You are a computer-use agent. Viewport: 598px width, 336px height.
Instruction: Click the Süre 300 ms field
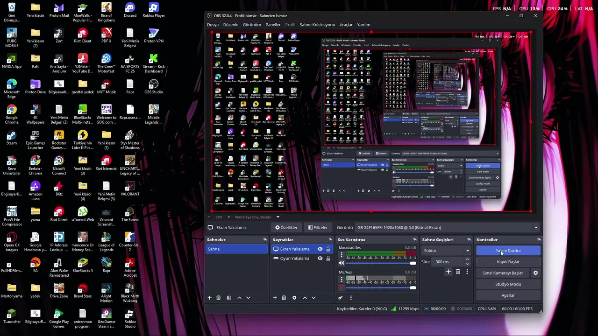(x=448, y=262)
